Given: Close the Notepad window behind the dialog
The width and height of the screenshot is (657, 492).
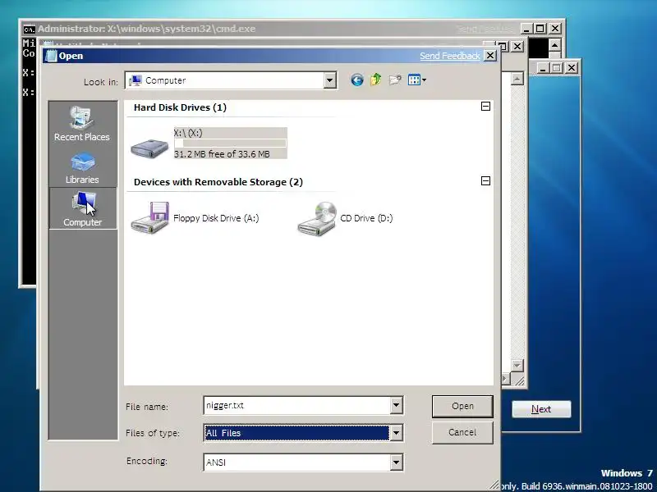Looking at the screenshot, I should 517,47.
